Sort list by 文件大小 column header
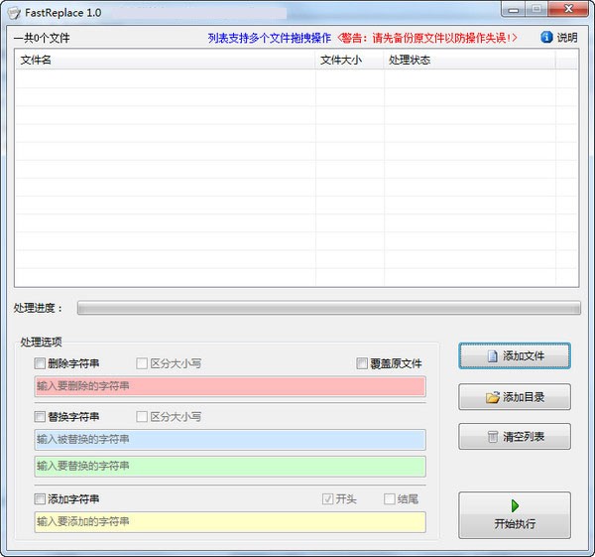Screen dimensions: 595x557 click(349, 60)
